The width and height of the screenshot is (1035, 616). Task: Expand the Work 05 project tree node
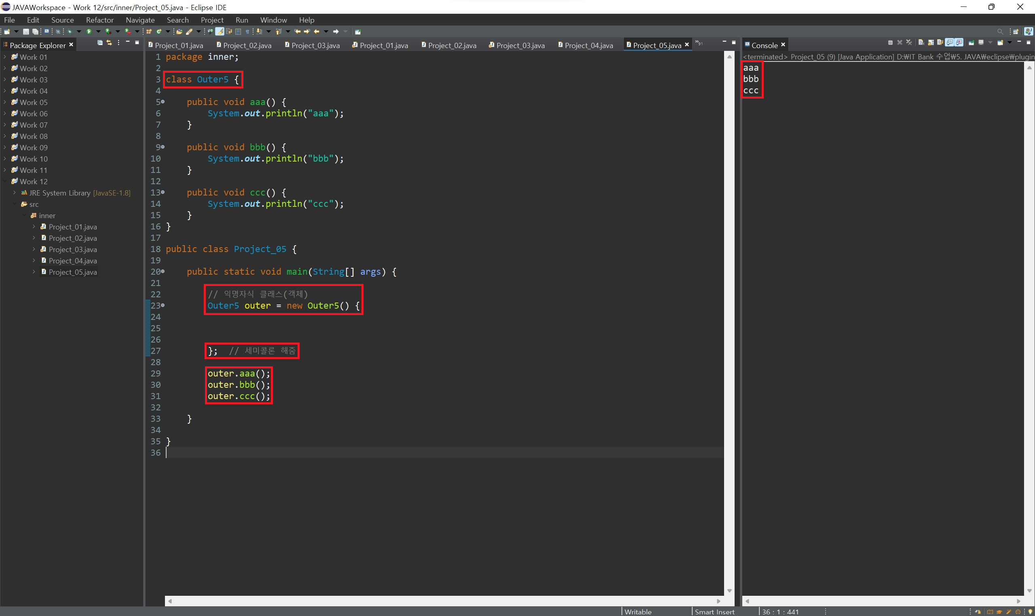pyautogui.click(x=5, y=102)
